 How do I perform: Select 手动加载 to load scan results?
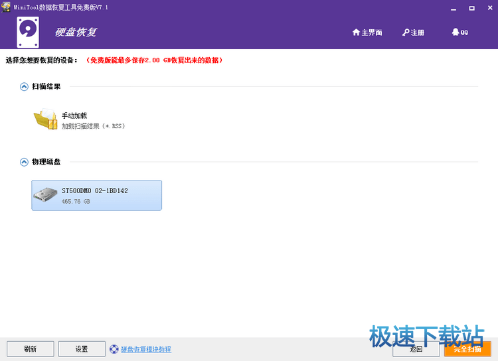click(x=74, y=115)
